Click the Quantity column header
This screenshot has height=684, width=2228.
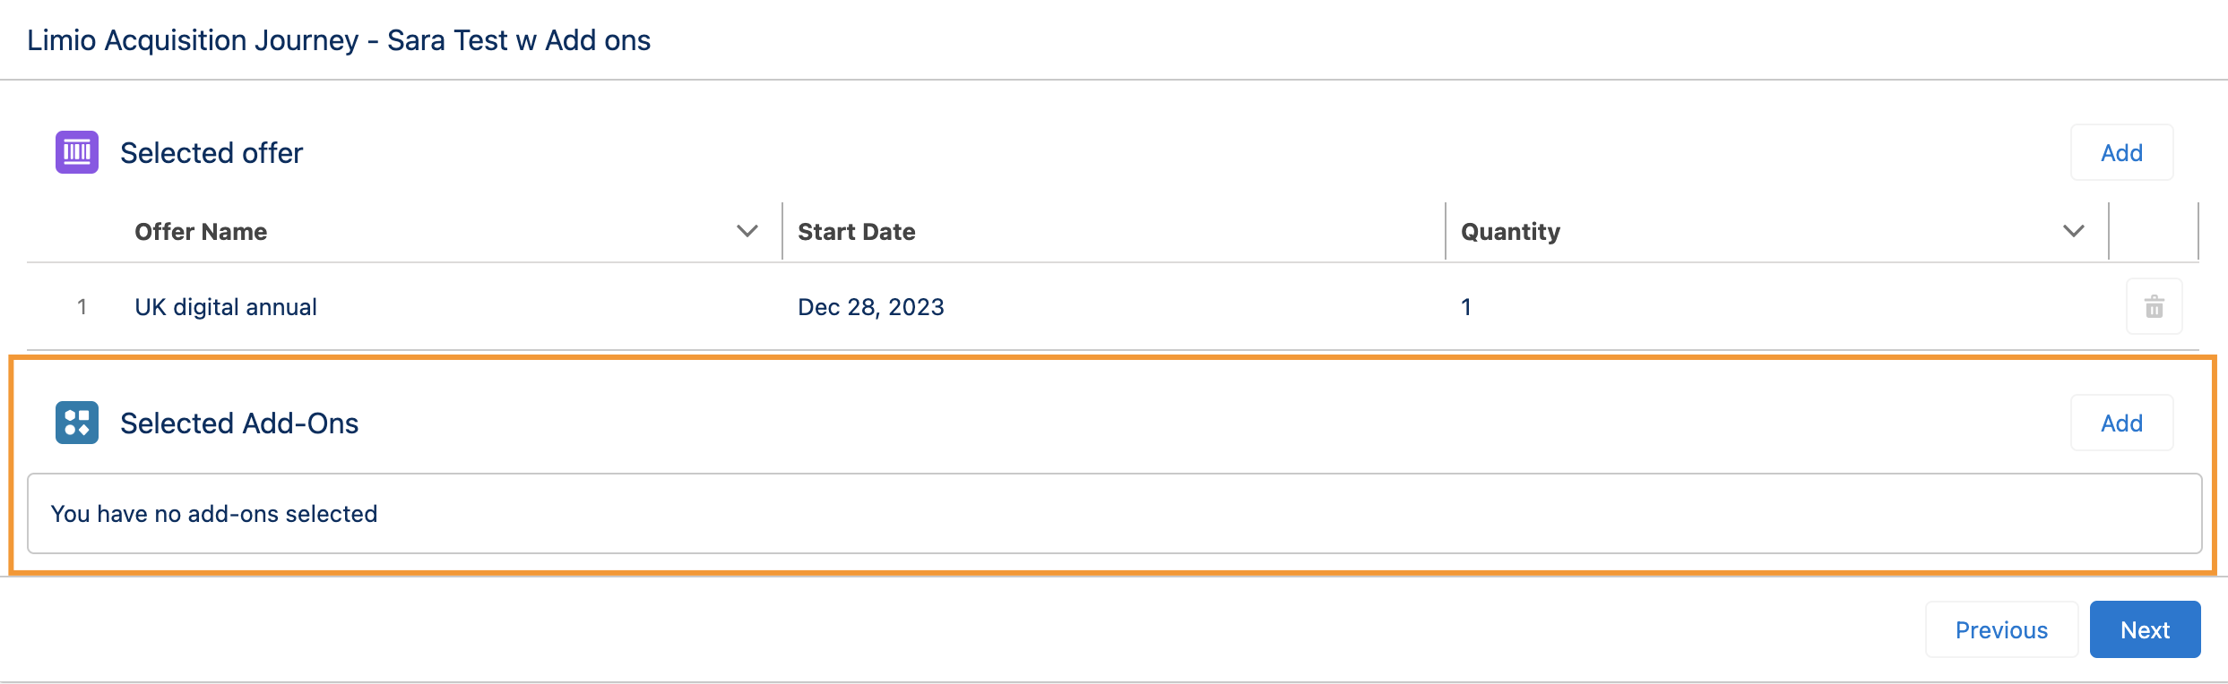coord(1511,232)
